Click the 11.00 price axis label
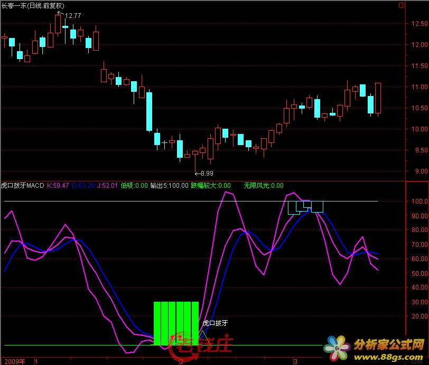The width and height of the screenshot is (429, 365). coord(419,87)
